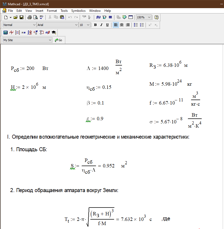Open the Calculator toolbar icon

(5, 32)
